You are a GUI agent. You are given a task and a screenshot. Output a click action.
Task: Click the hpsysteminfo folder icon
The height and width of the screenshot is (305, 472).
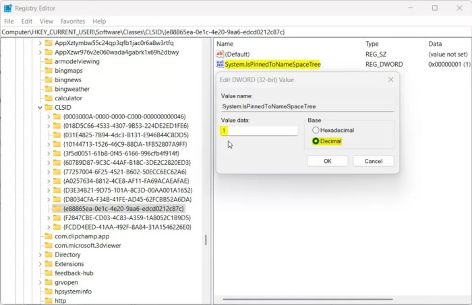(x=49, y=292)
